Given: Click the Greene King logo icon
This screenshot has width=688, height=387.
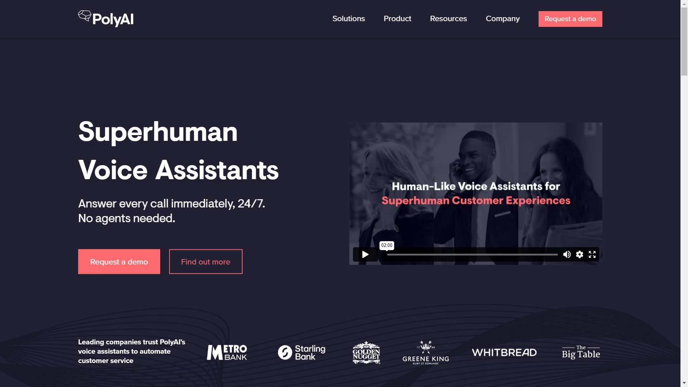Looking at the screenshot, I should pos(425,352).
